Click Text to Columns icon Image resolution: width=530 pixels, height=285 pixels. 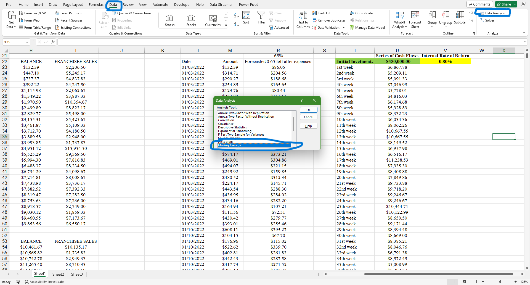pos(303,20)
